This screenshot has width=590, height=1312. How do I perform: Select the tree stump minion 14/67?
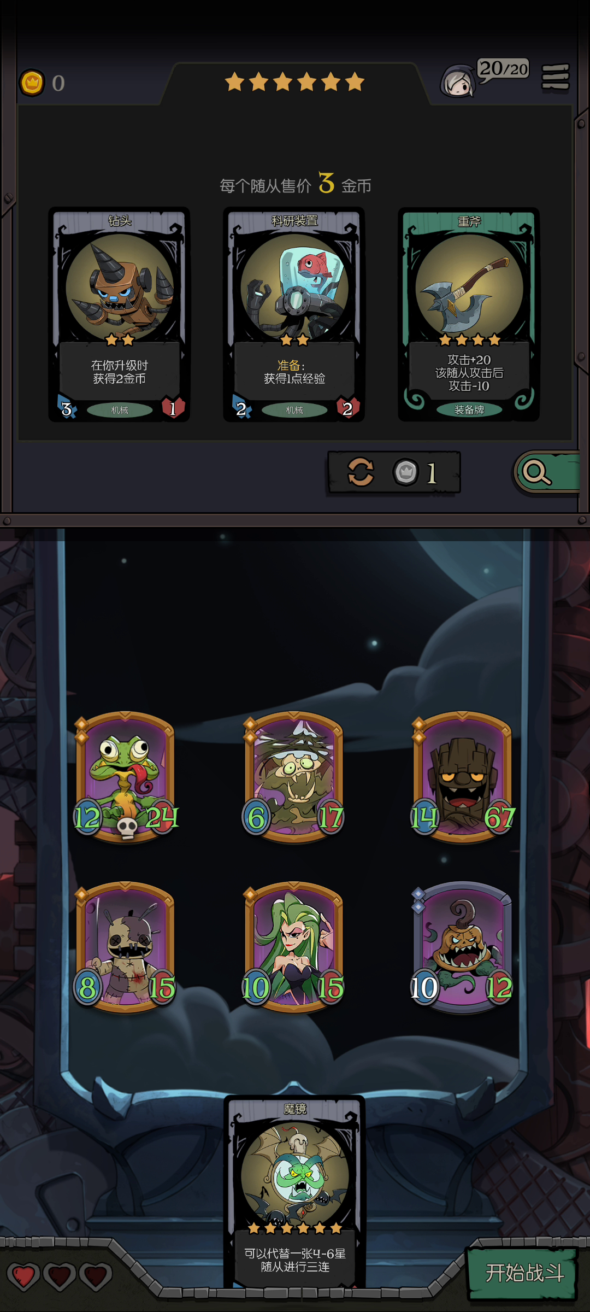point(463,776)
